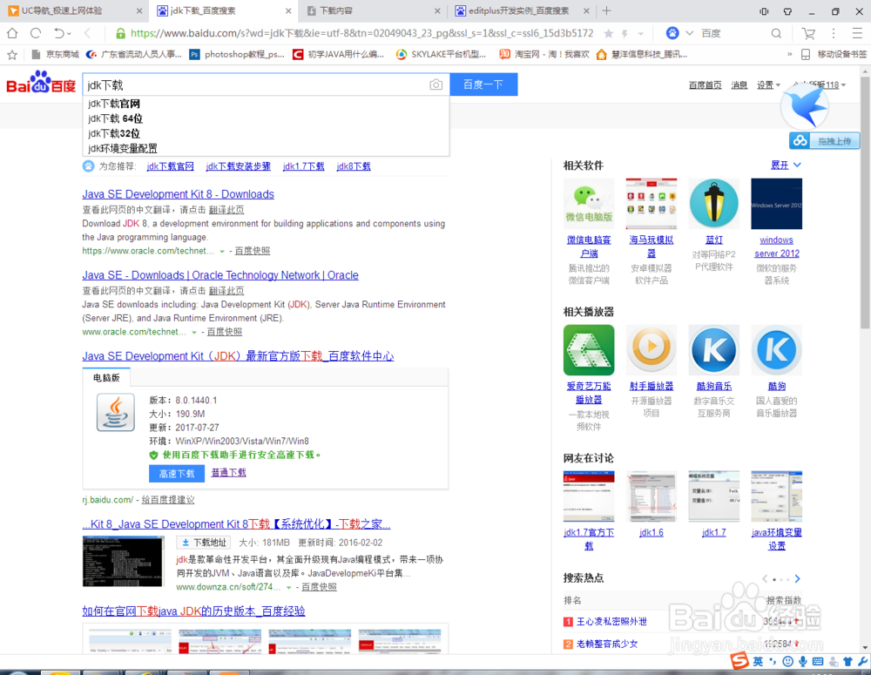
Task: Click 下载地址 button in downza result
Action: pyautogui.click(x=204, y=543)
